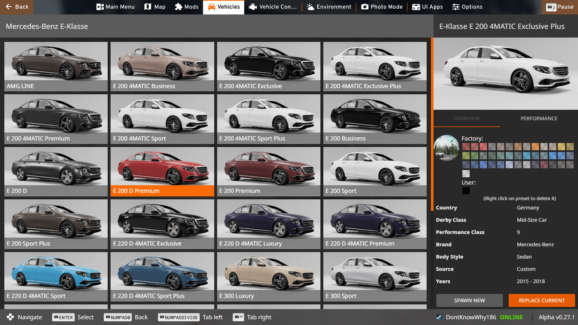Select the E 220 D 4MATIC Luxury card
Screen dimensions: 578x325
tap(269, 224)
